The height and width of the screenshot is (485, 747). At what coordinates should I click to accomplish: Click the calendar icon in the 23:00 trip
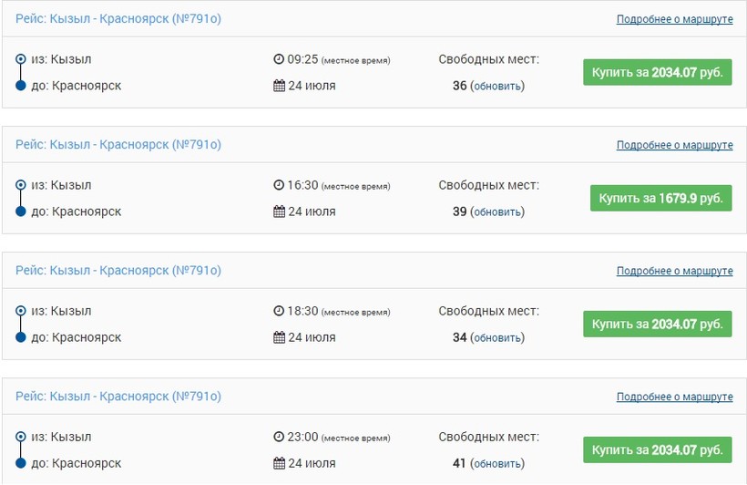(280, 463)
